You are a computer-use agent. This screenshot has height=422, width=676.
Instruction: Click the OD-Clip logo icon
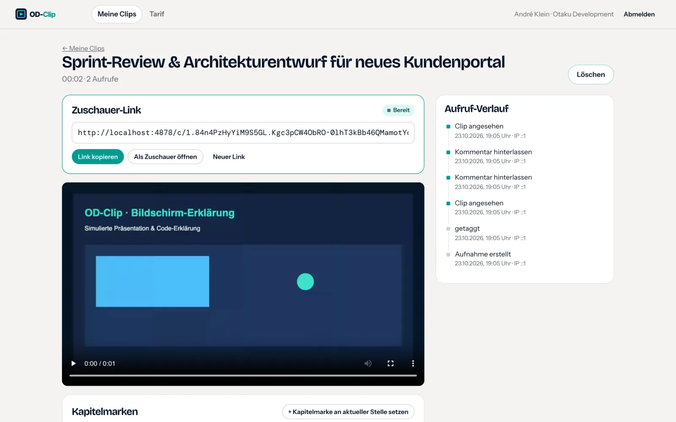(21, 14)
